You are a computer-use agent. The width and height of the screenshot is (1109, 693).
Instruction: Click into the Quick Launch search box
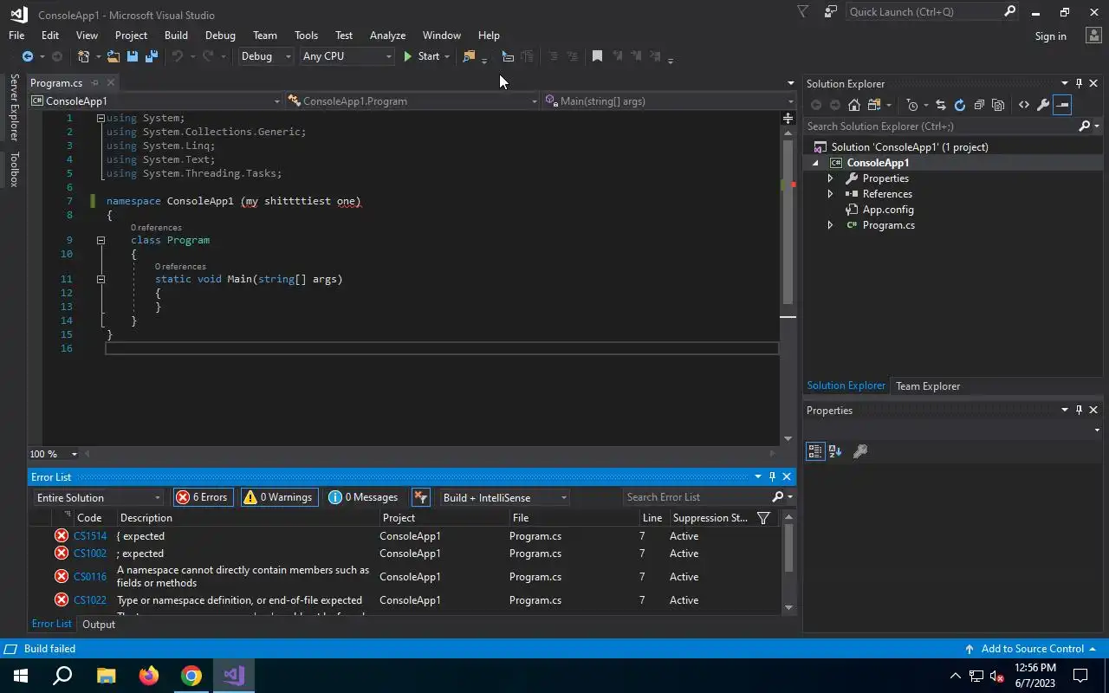point(923,12)
